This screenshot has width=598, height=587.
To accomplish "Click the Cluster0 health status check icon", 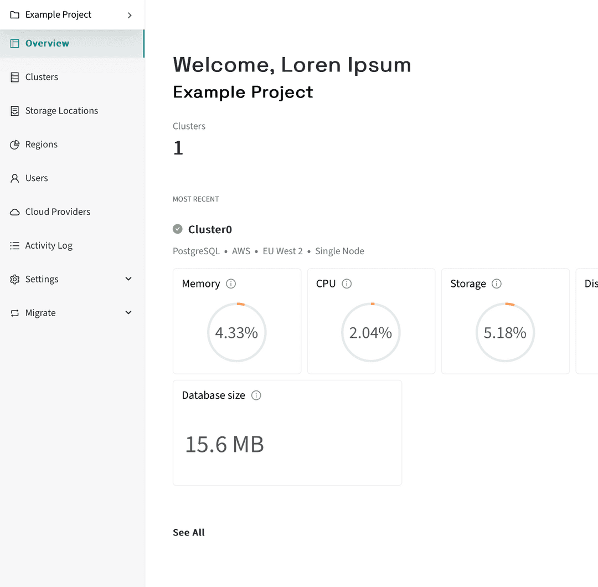I will click(x=177, y=229).
